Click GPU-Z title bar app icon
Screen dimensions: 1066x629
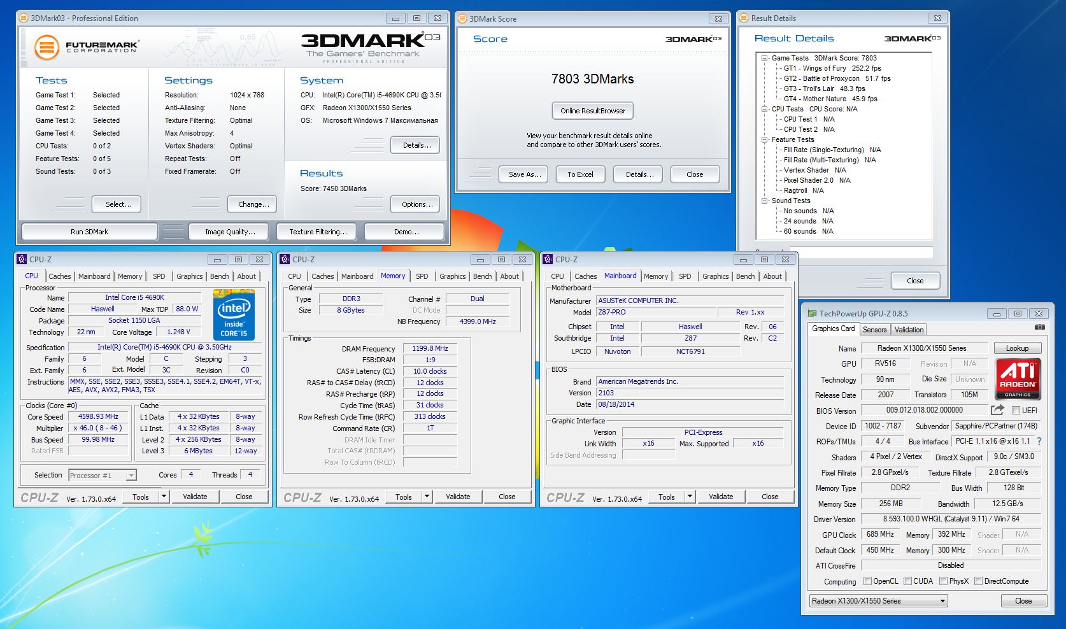click(811, 313)
